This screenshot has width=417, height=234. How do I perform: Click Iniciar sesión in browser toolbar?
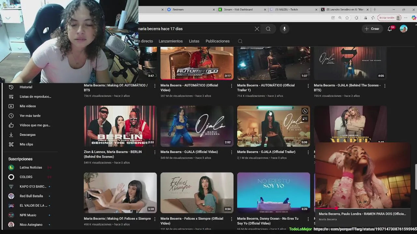(x=389, y=18)
